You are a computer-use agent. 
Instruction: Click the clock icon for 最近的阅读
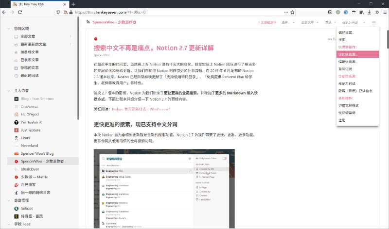coord(16,75)
